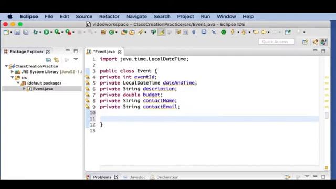Click the New Java Class icon
The image size is (336, 189).
coord(112,32)
